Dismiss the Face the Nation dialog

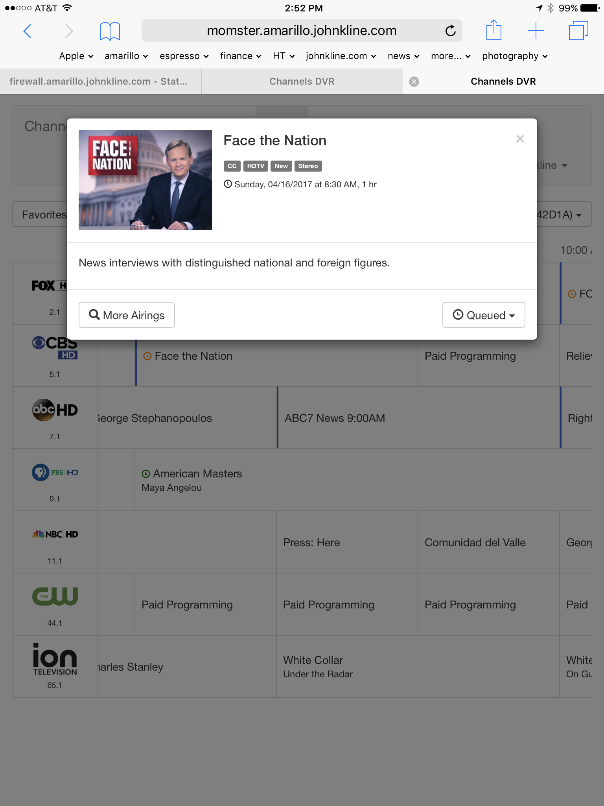point(520,139)
